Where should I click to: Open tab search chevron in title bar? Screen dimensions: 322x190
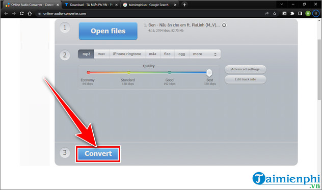tap(282, 4)
